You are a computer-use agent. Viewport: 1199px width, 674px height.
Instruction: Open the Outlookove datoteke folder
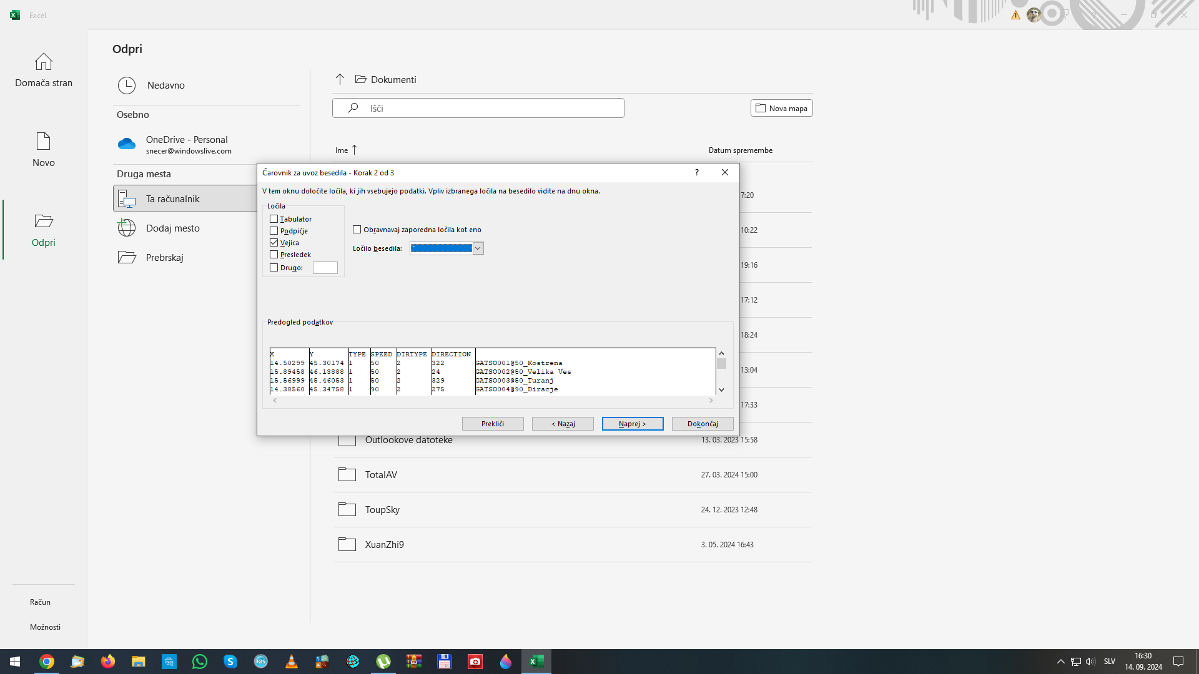(x=408, y=440)
